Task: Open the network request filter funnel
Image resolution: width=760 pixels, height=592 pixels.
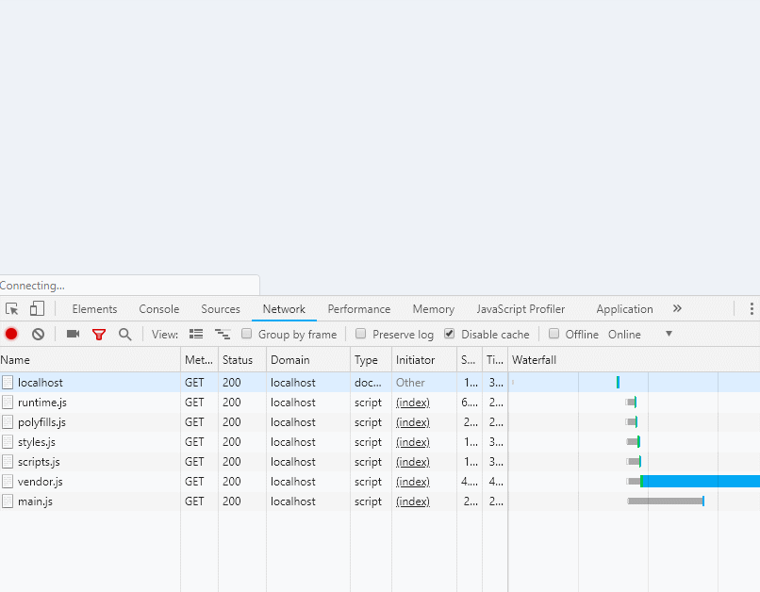Action: click(99, 334)
